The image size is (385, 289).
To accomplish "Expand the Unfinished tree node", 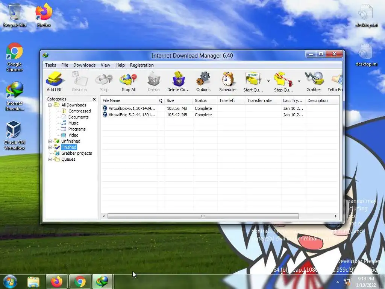I will 50,141.
